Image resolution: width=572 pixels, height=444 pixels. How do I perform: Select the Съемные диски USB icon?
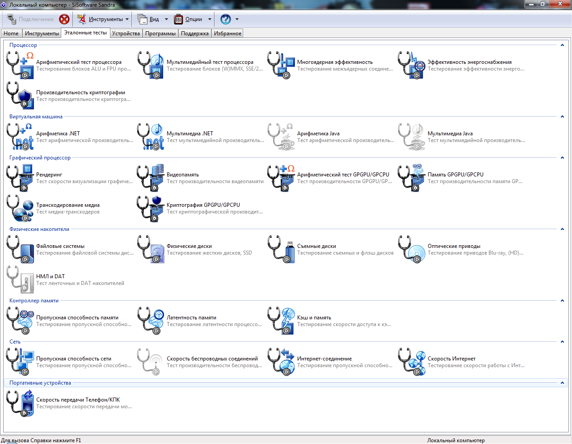[281, 249]
